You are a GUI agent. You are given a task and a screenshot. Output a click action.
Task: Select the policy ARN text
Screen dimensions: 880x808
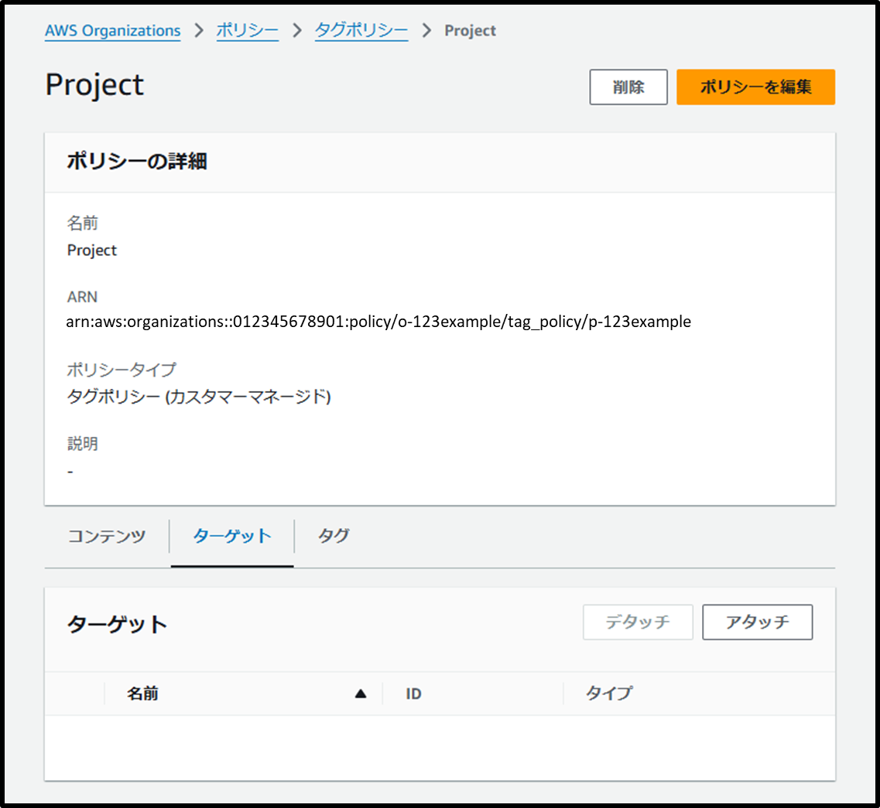click(x=378, y=322)
